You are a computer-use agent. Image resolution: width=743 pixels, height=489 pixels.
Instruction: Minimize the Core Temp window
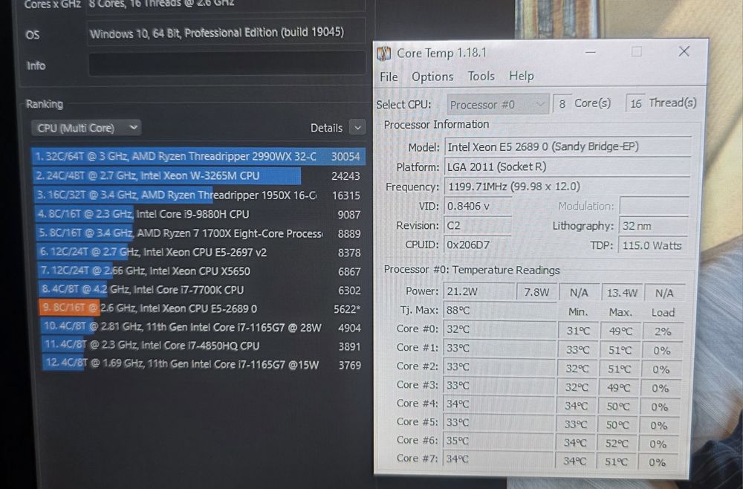(591, 52)
